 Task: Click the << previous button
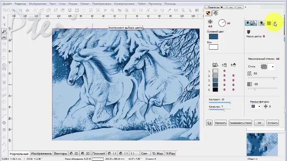click(x=231, y=7)
